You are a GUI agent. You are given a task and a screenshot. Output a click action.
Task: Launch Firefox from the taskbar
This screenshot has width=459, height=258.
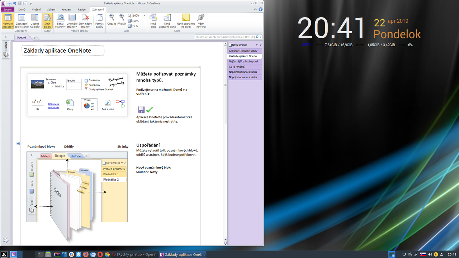tap(85, 254)
